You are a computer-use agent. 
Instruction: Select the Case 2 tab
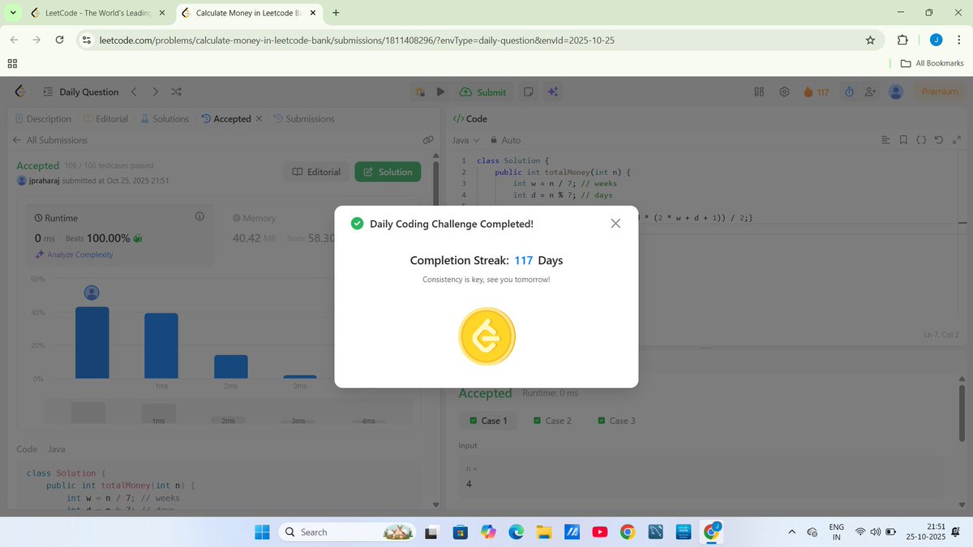tap(552, 421)
